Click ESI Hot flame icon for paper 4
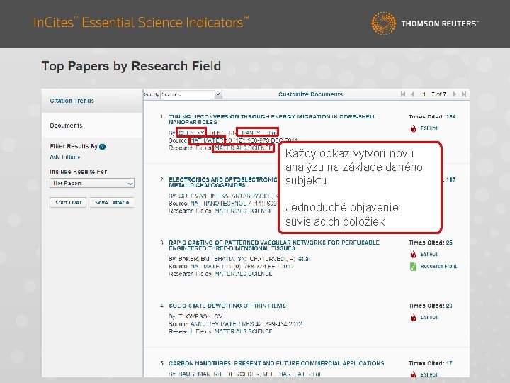Image resolution: width=510 pixels, height=383 pixels. point(413,318)
